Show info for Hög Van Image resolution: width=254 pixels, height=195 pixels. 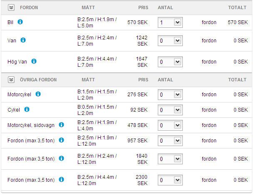[x=34, y=61]
